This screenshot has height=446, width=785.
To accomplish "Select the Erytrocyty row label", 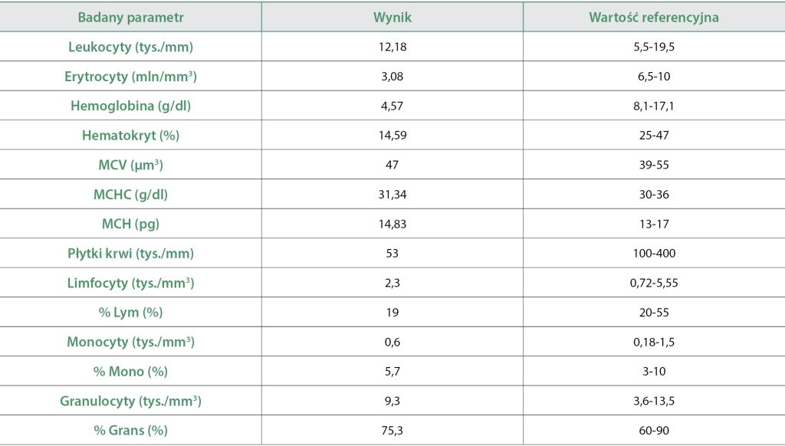I will click(130, 77).
